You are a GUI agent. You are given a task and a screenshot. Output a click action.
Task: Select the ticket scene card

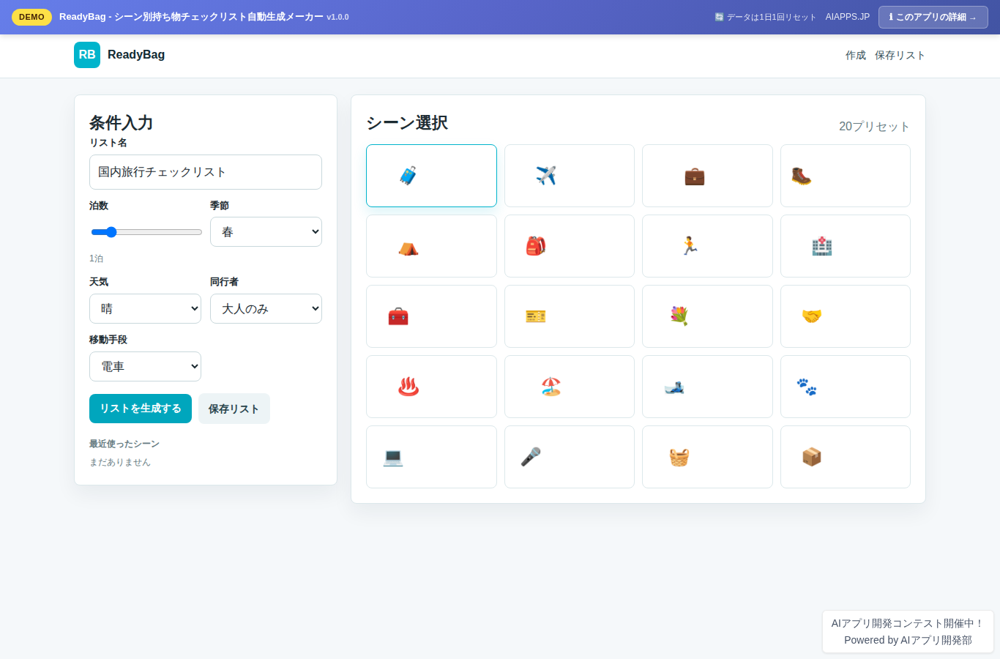tap(570, 316)
